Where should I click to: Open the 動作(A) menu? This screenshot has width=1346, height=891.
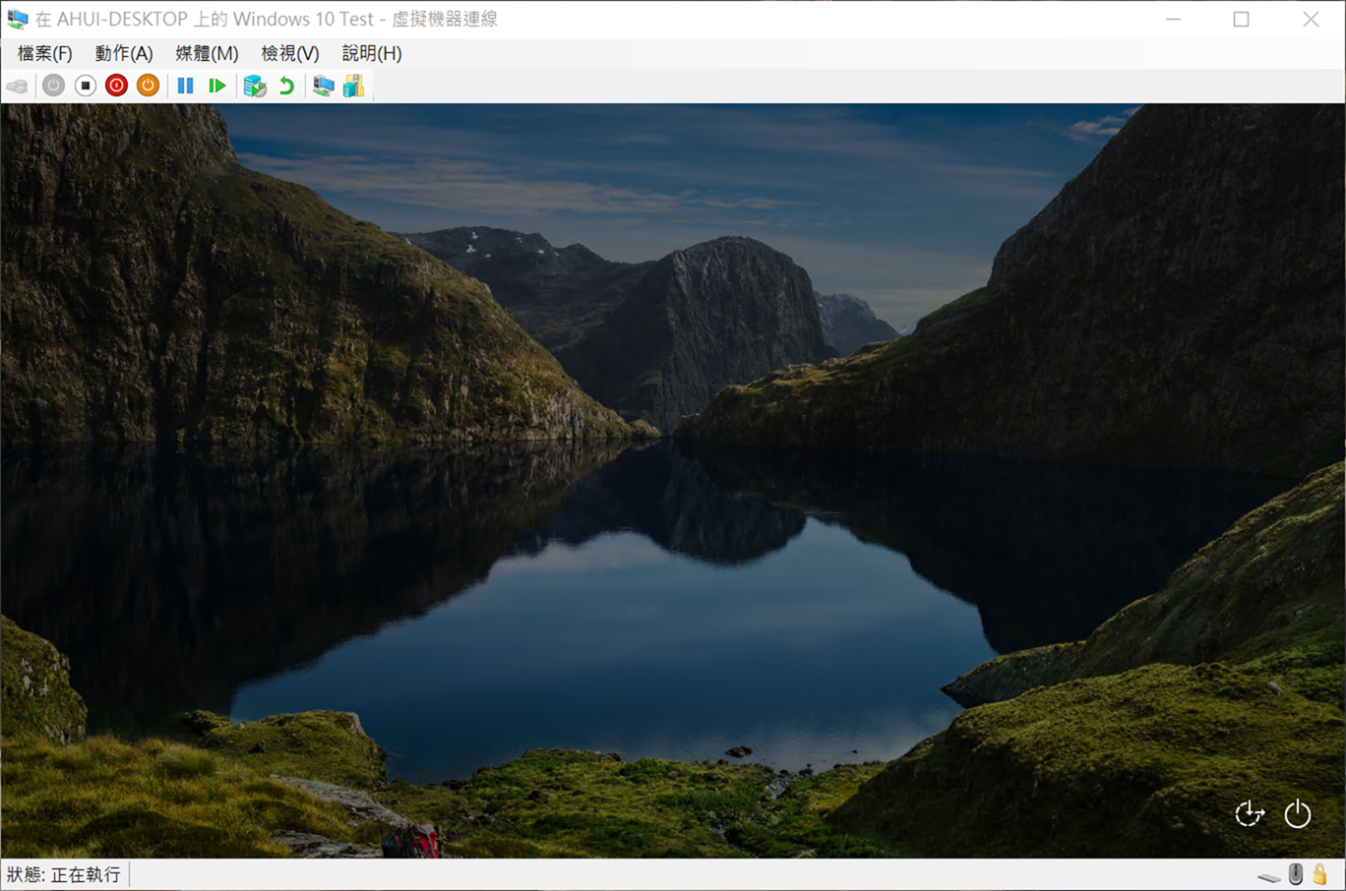point(123,53)
